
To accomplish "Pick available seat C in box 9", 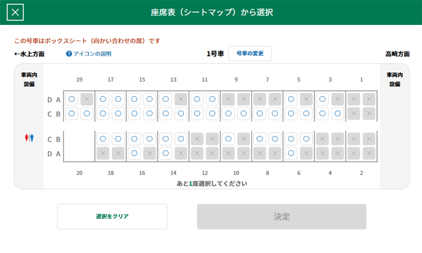I will point(228,114).
